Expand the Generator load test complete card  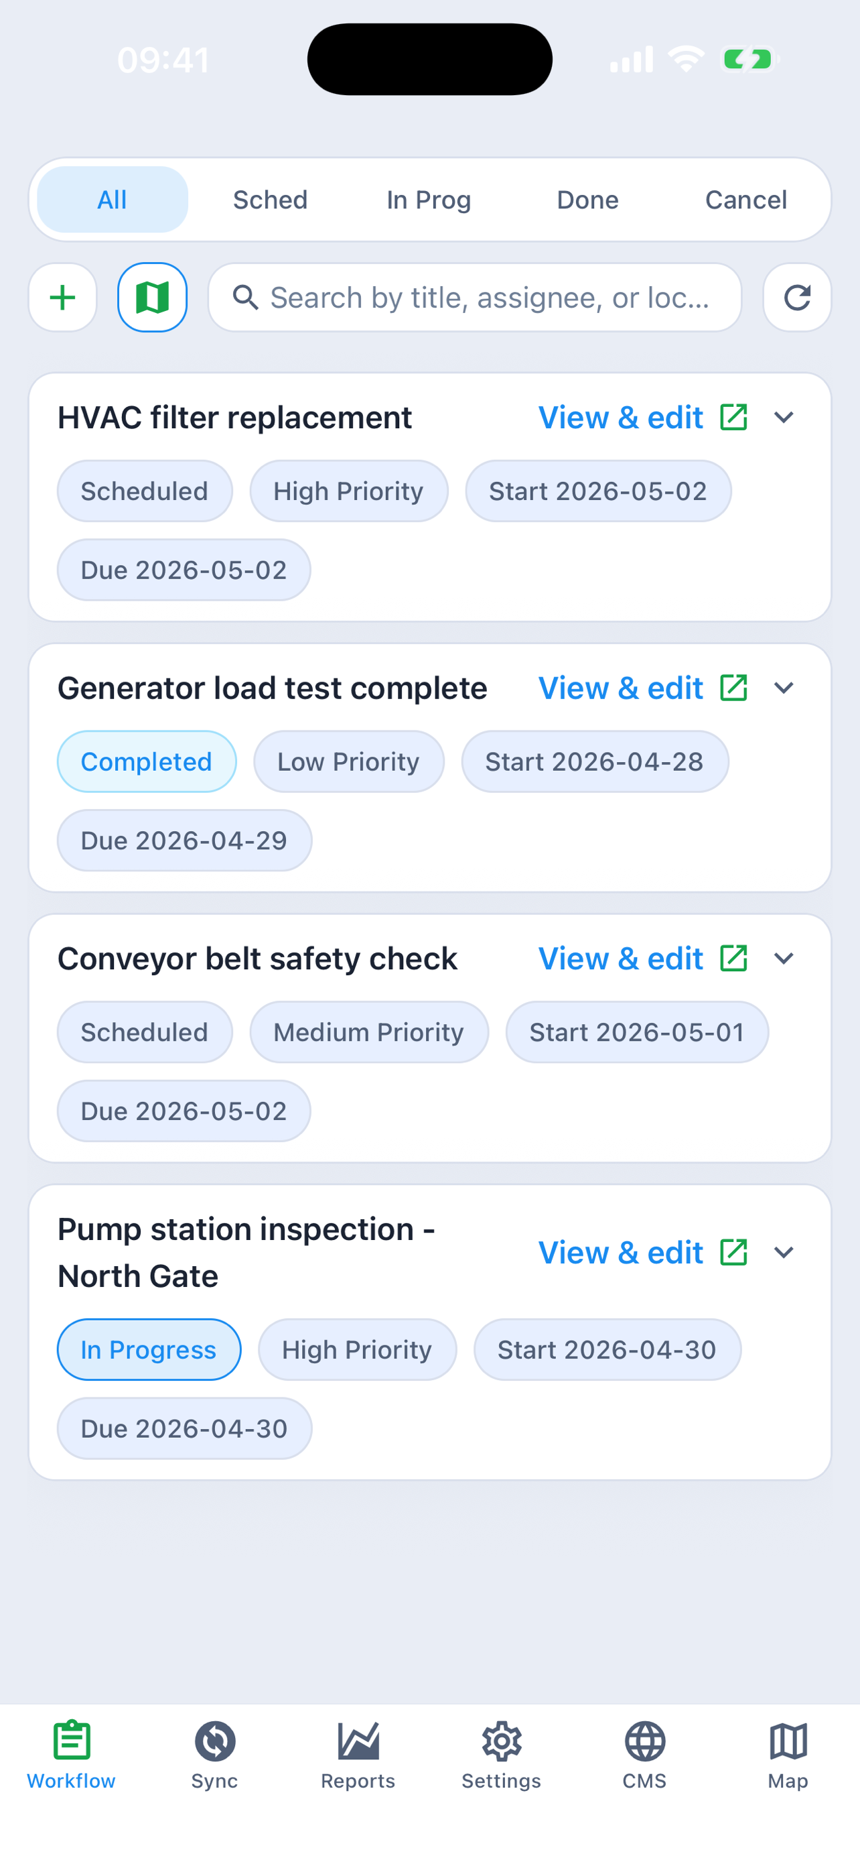tap(784, 688)
